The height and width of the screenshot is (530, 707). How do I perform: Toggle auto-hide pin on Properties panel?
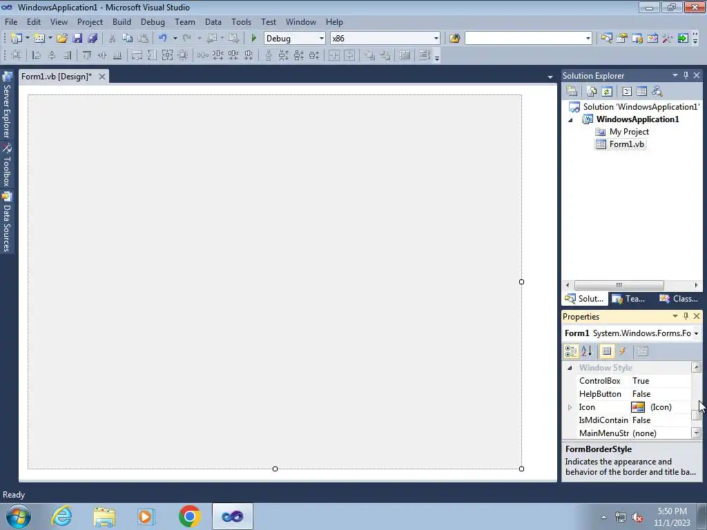686,316
